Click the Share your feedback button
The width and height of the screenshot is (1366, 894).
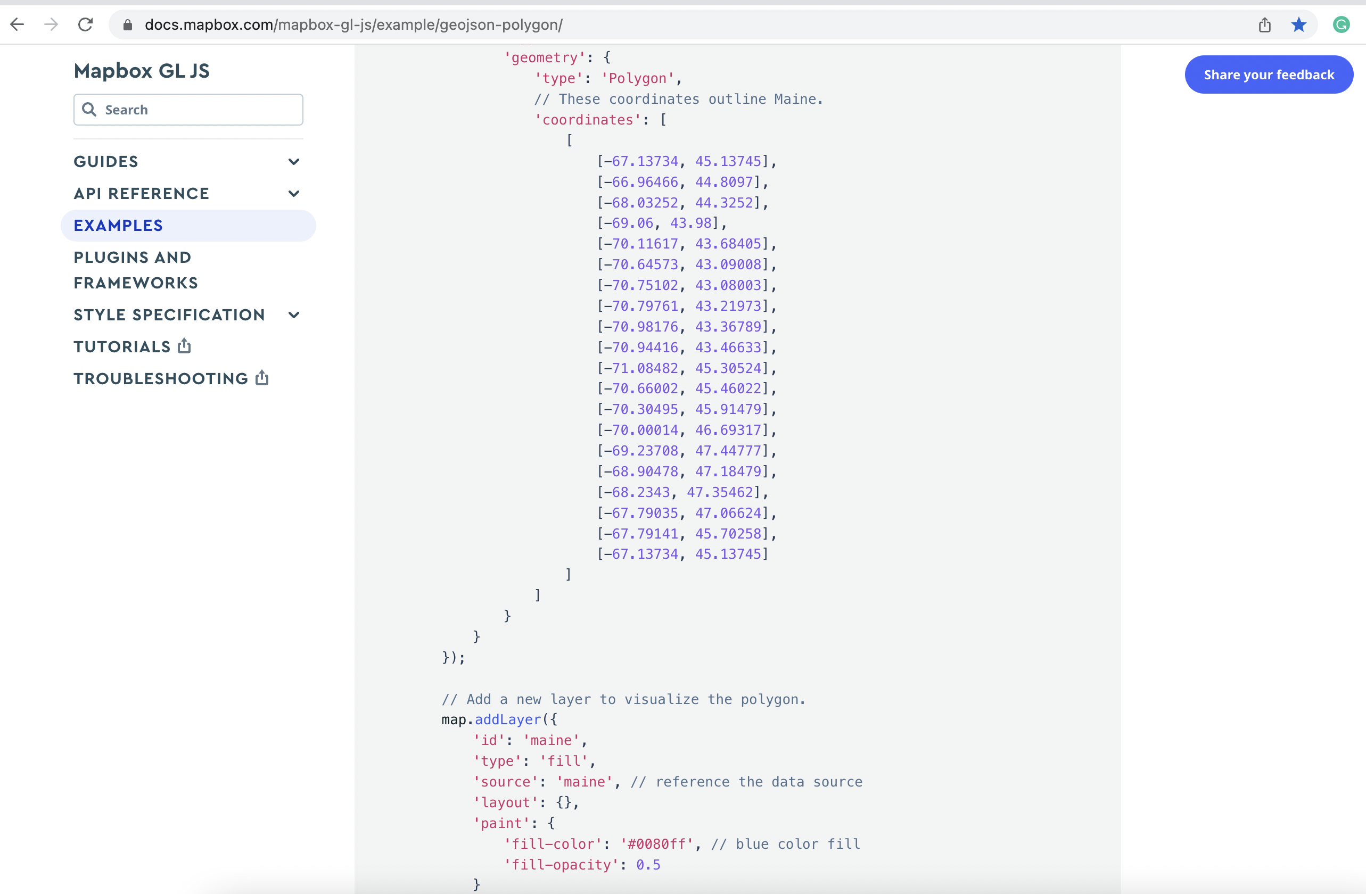point(1269,74)
